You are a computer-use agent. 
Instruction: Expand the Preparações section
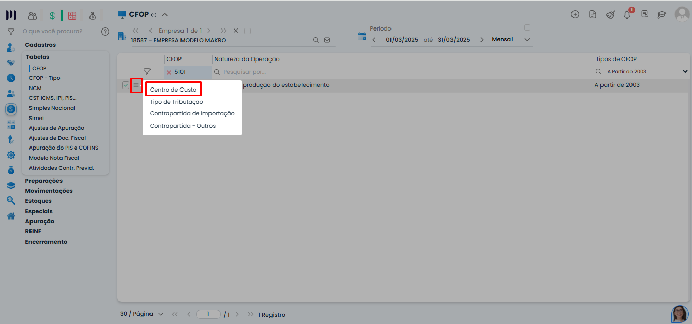(x=44, y=181)
